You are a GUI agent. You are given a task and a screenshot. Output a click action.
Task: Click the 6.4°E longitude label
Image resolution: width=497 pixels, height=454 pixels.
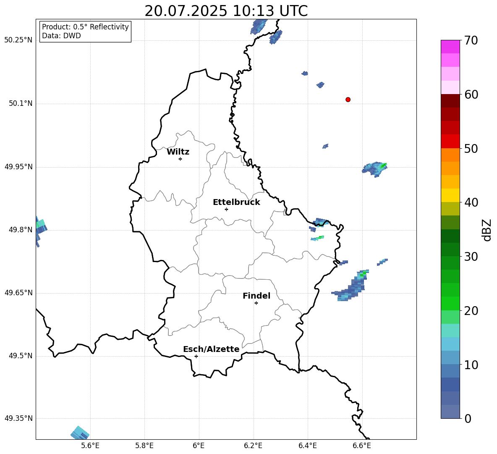tap(307, 446)
